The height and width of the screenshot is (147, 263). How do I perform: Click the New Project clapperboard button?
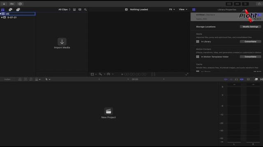point(108,111)
